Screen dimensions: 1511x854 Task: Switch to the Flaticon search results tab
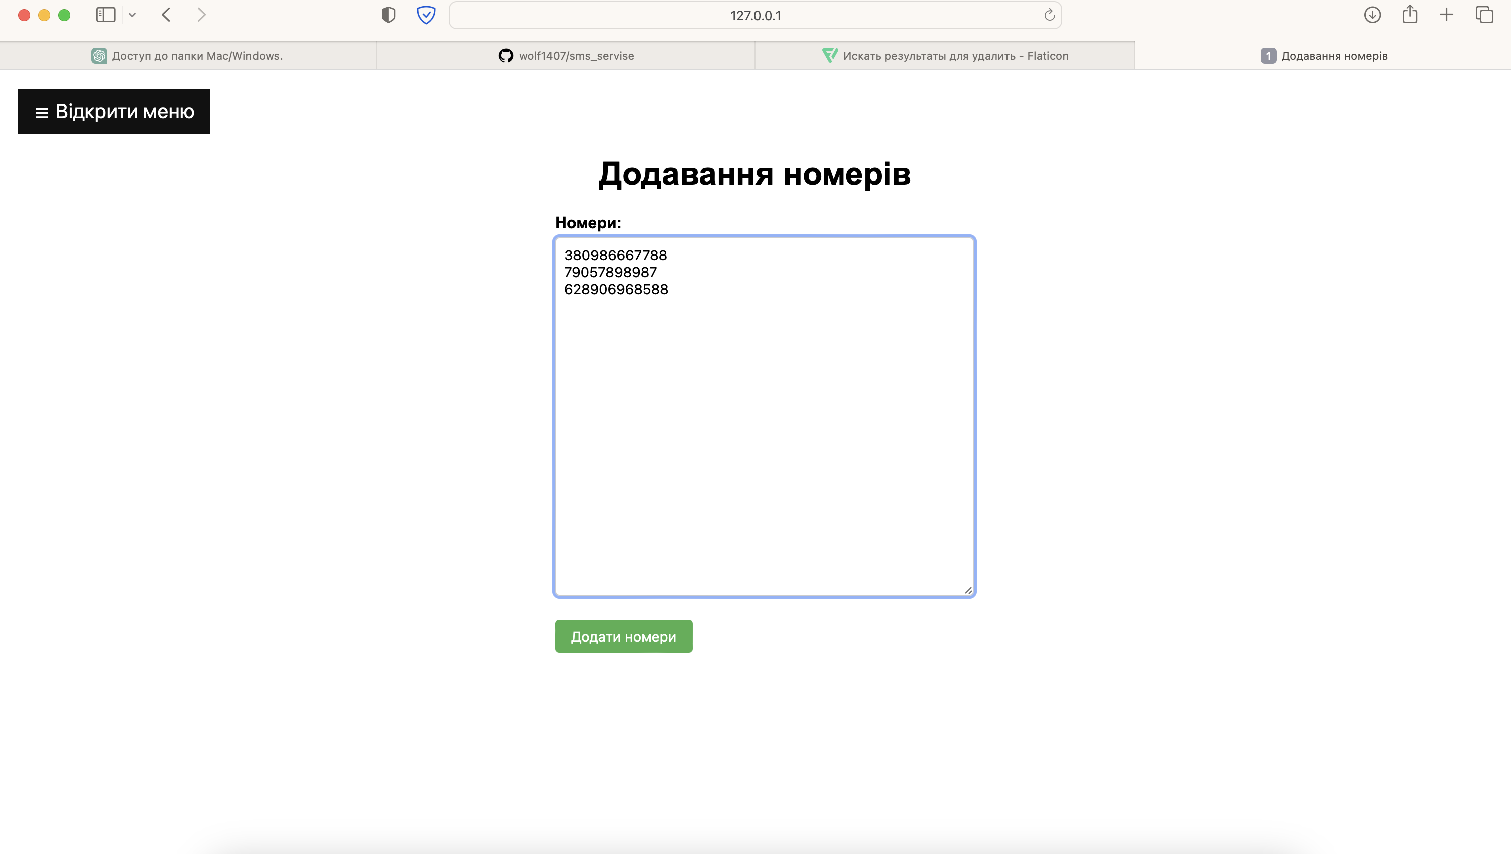pyautogui.click(x=945, y=56)
